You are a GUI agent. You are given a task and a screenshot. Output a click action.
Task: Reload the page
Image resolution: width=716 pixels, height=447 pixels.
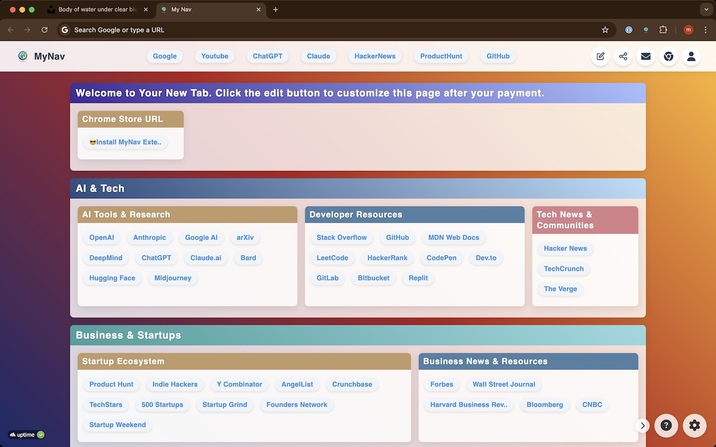44,30
